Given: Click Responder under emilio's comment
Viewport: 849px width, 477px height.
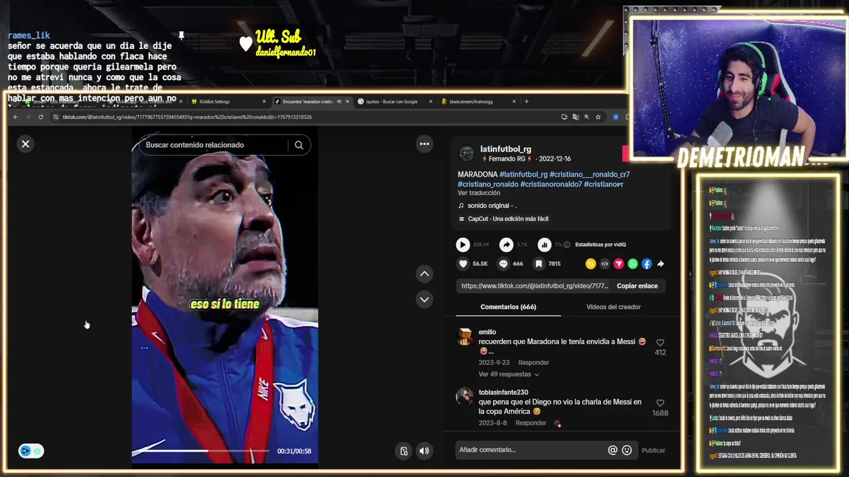Looking at the screenshot, I should click(x=533, y=362).
